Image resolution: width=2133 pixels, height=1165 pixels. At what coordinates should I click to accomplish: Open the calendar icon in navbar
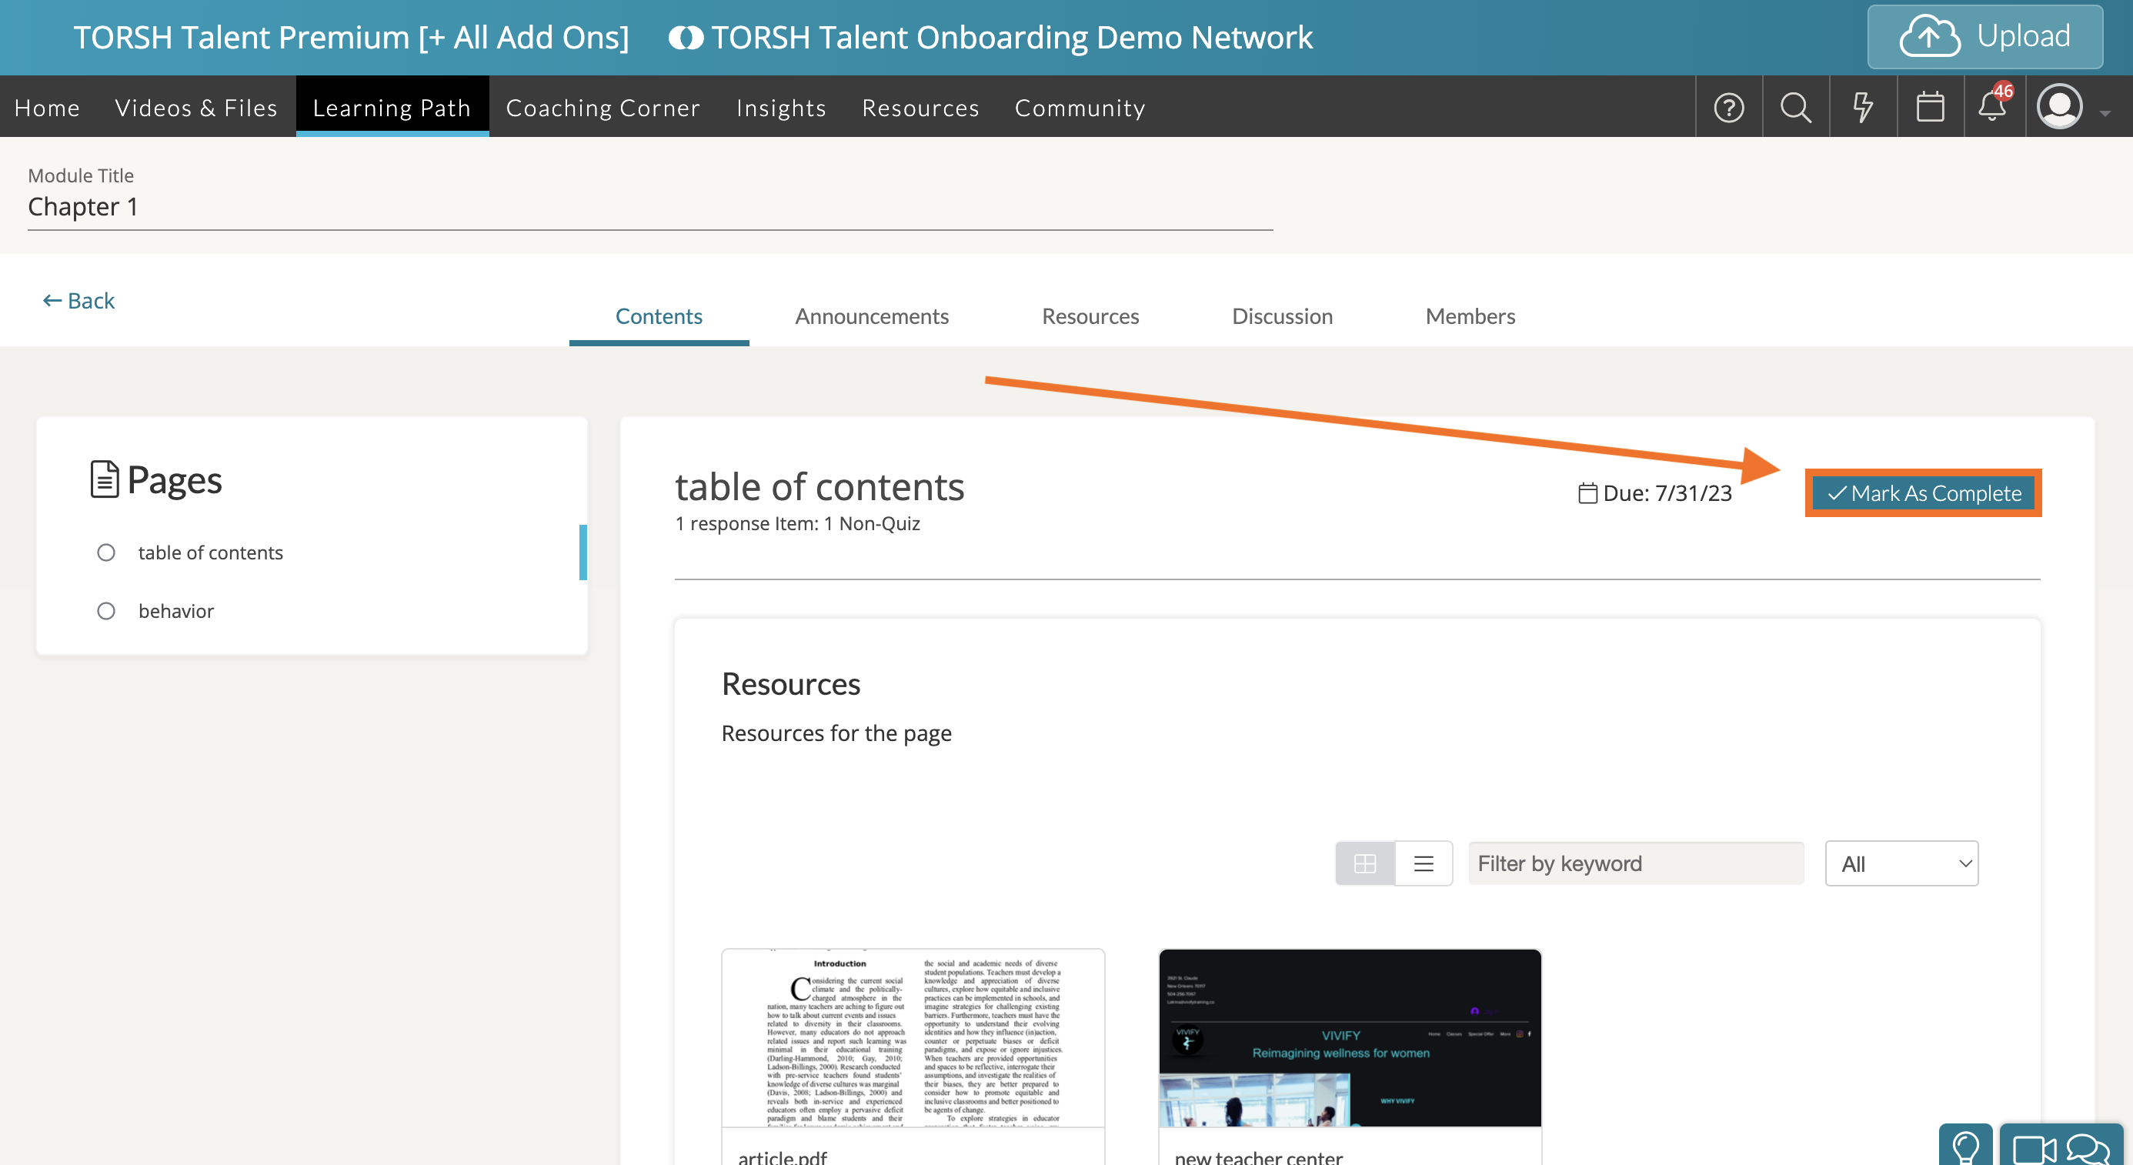pyautogui.click(x=1929, y=108)
